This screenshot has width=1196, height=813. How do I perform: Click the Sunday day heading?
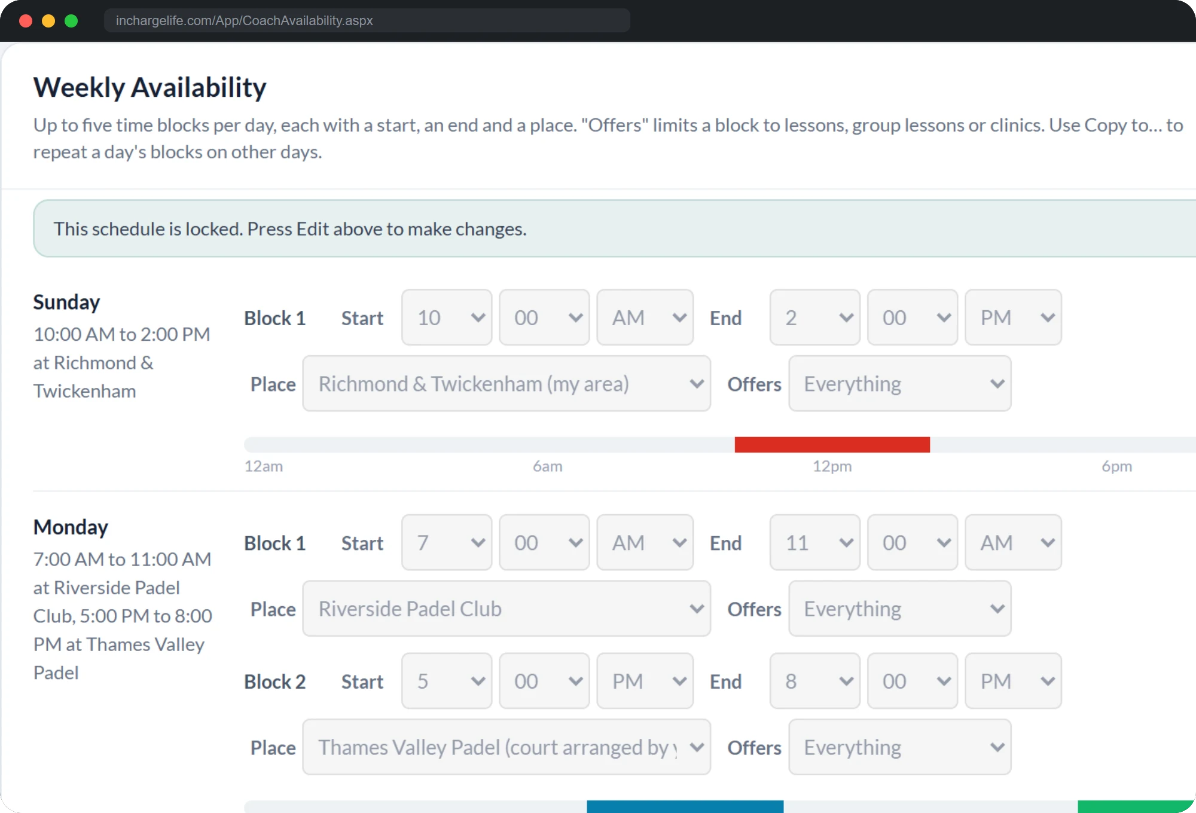pyautogui.click(x=66, y=302)
